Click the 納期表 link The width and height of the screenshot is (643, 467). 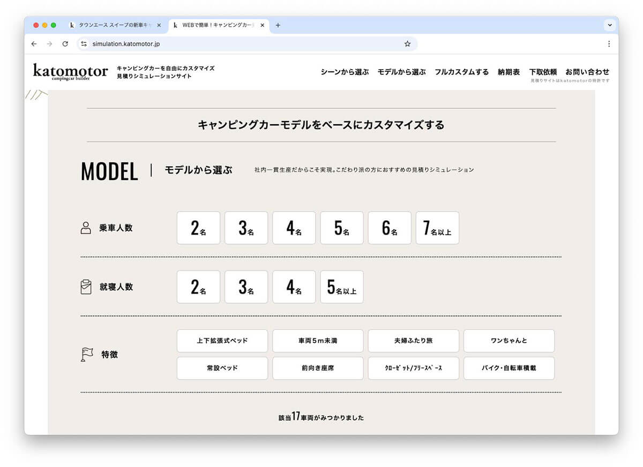(509, 72)
